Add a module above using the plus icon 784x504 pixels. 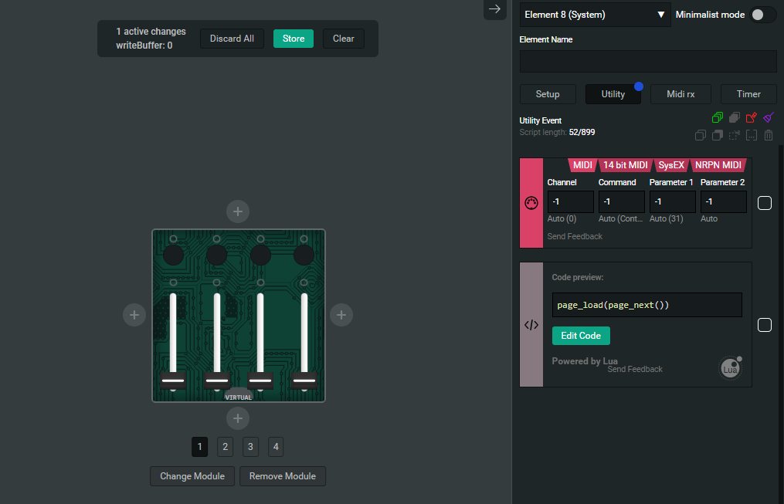point(237,211)
